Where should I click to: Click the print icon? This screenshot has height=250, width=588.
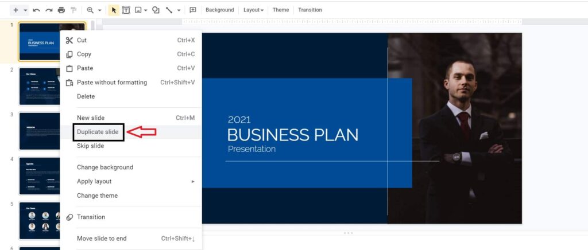coord(61,10)
